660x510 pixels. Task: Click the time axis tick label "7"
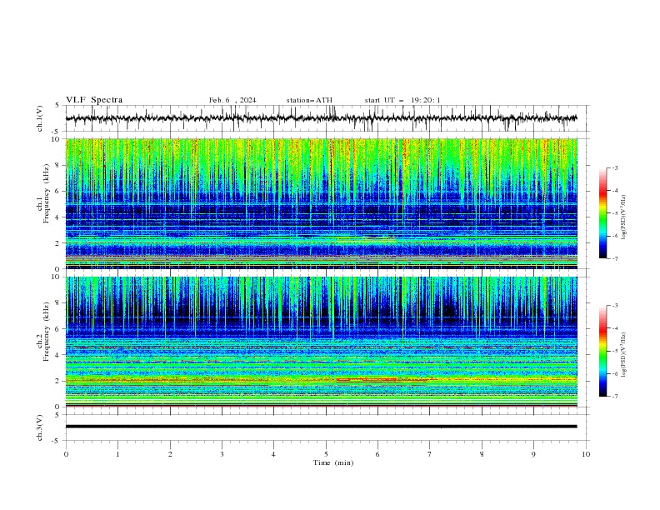coord(430,454)
